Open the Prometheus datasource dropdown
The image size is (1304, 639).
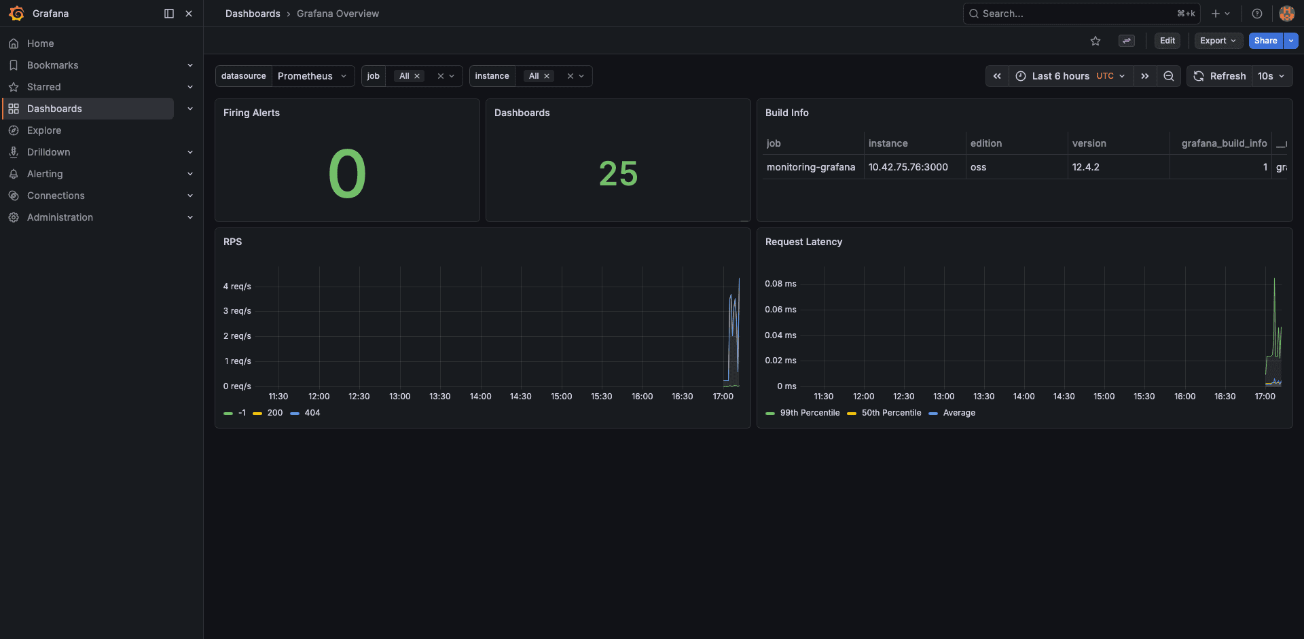pos(312,76)
